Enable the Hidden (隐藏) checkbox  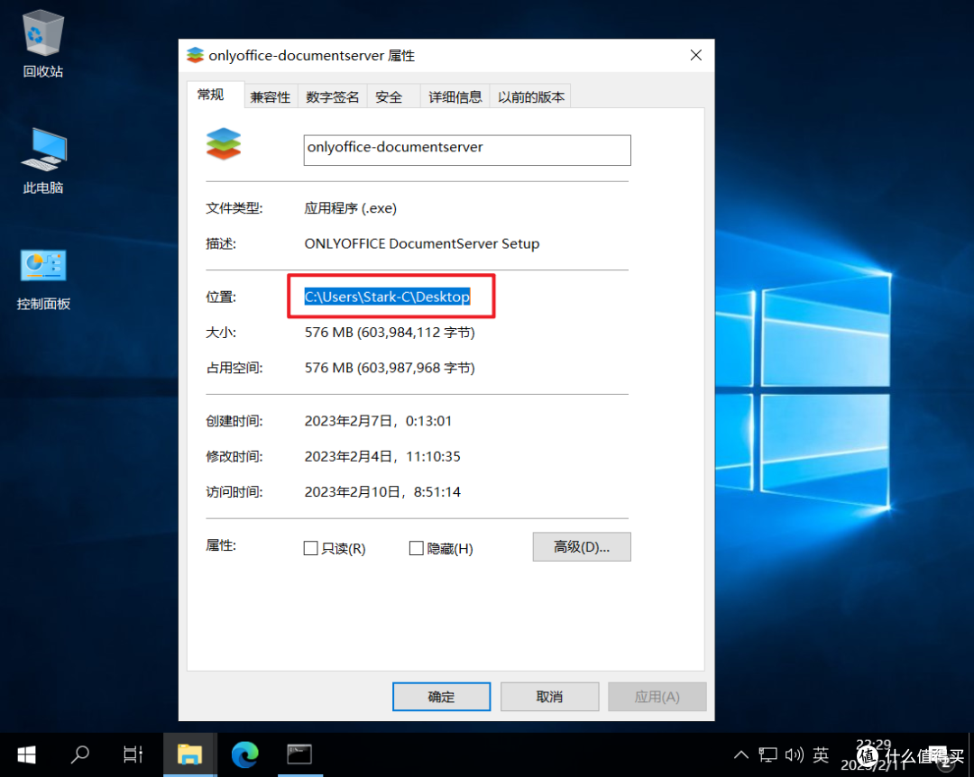[x=416, y=548]
